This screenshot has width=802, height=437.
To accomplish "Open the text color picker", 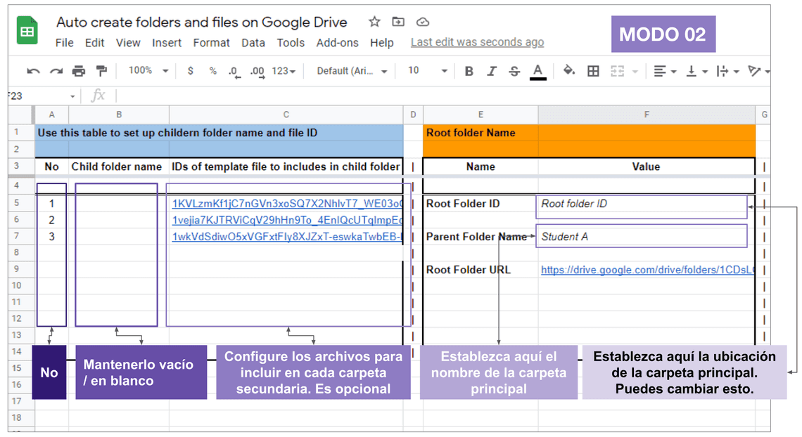I will 538,71.
